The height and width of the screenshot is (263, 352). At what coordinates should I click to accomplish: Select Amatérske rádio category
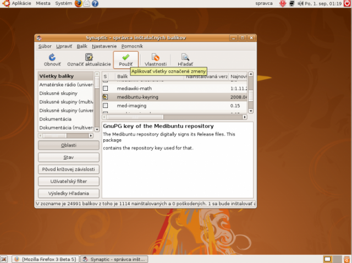click(66, 85)
